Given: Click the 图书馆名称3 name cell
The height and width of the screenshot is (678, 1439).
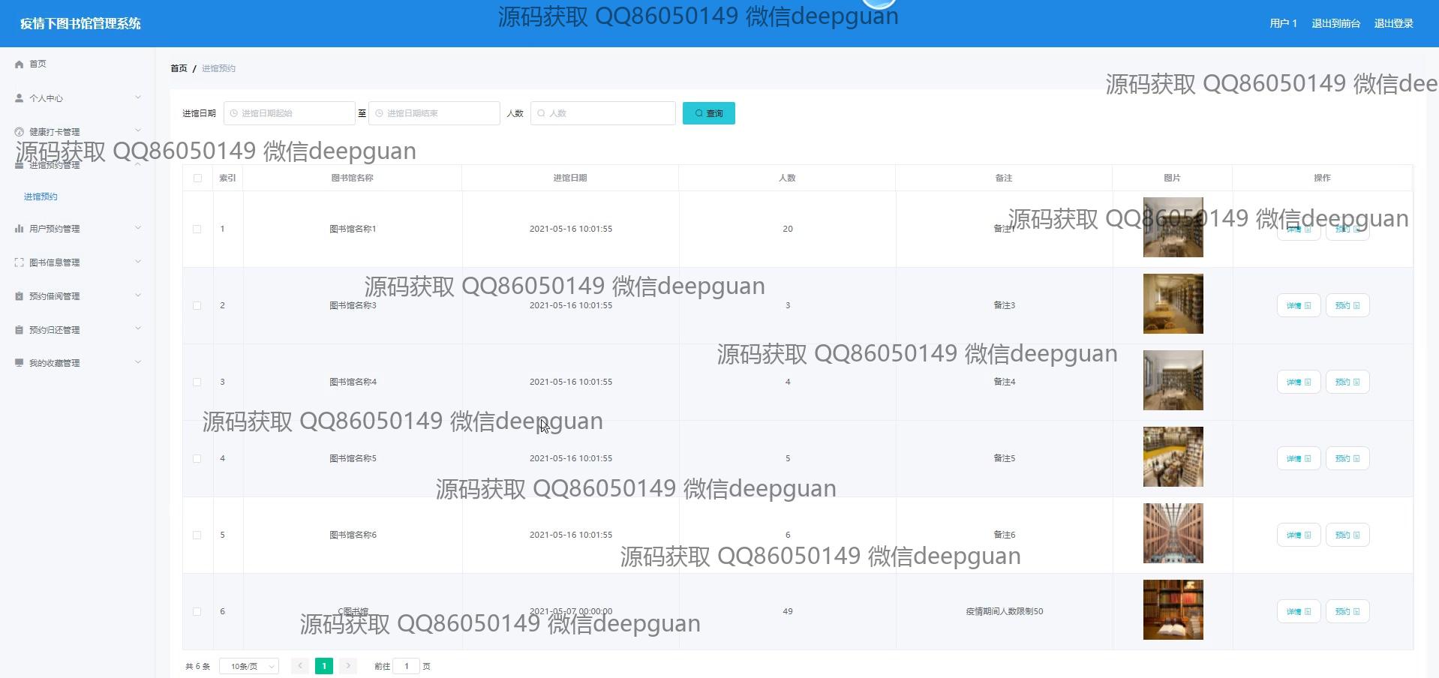Looking at the screenshot, I should (353, 305).
